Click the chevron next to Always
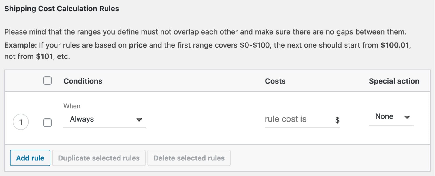The image size is (435, 176). pos(139,120)
